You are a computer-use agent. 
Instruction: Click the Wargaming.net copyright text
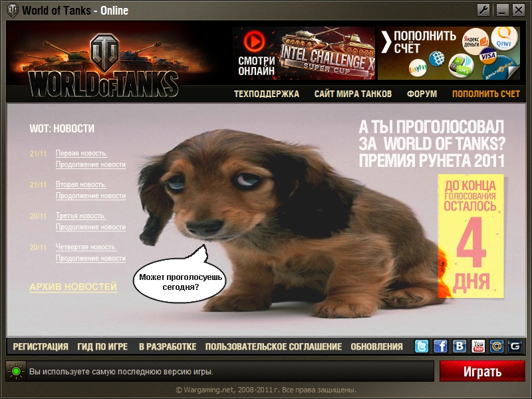point(266,390)
